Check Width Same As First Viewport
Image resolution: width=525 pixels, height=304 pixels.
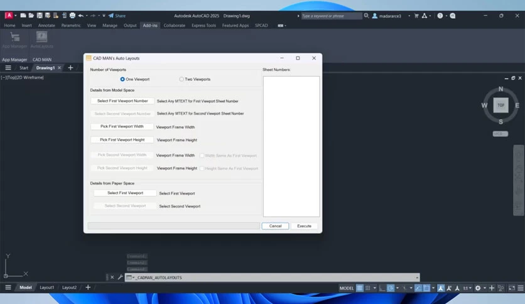[x=202, y=156]
